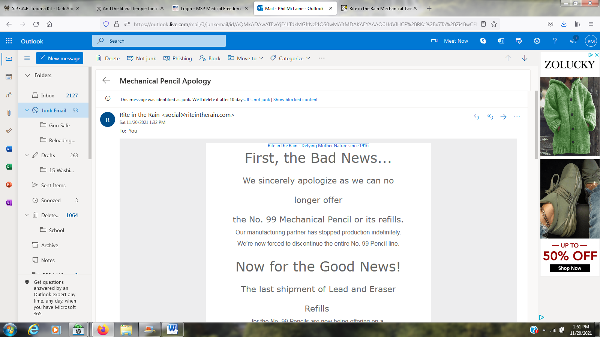Click the Search mail box
Viewport: 600px width, 337px height.
tap(159, 41)
